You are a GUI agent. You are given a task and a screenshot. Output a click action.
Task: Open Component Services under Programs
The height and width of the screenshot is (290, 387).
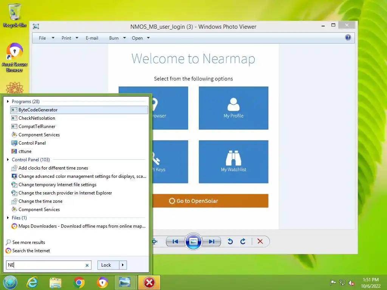pos(79,135)
